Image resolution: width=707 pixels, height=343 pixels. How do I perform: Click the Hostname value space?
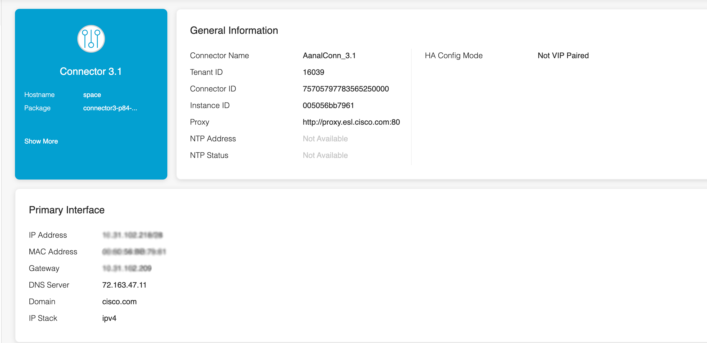pyautogui.click(x=92, y=95)
